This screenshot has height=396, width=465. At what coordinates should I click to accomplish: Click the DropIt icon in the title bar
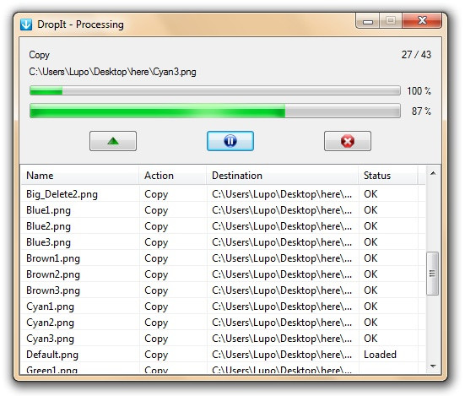click(26, 24)
